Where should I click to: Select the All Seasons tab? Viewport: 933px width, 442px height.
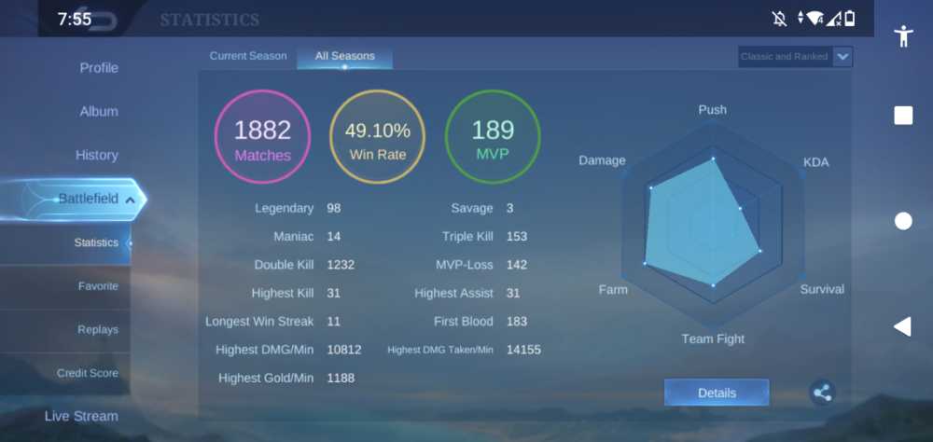tap(344, 57)
